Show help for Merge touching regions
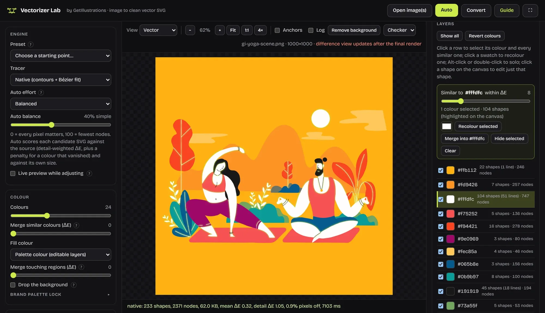545x313 pixels. 81,267
